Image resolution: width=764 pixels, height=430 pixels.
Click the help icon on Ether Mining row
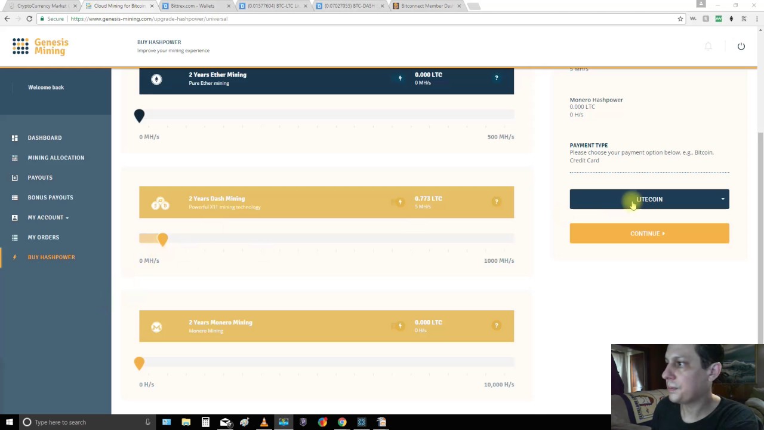pyautogui.click(x=496, y=78)
